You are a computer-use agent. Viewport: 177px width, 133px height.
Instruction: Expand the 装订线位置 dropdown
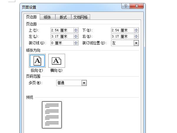pyautogui.click(x=136, y=43)
